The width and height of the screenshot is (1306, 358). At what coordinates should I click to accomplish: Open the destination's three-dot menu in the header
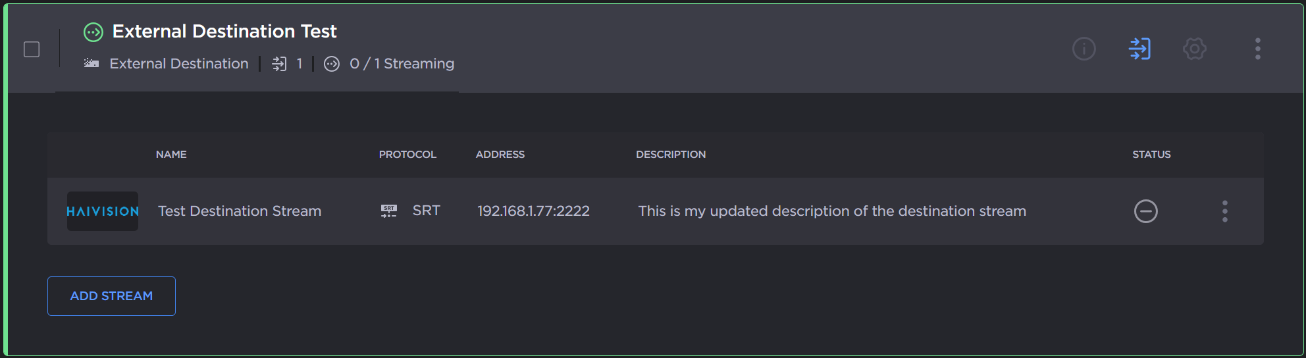[1257, 49]
